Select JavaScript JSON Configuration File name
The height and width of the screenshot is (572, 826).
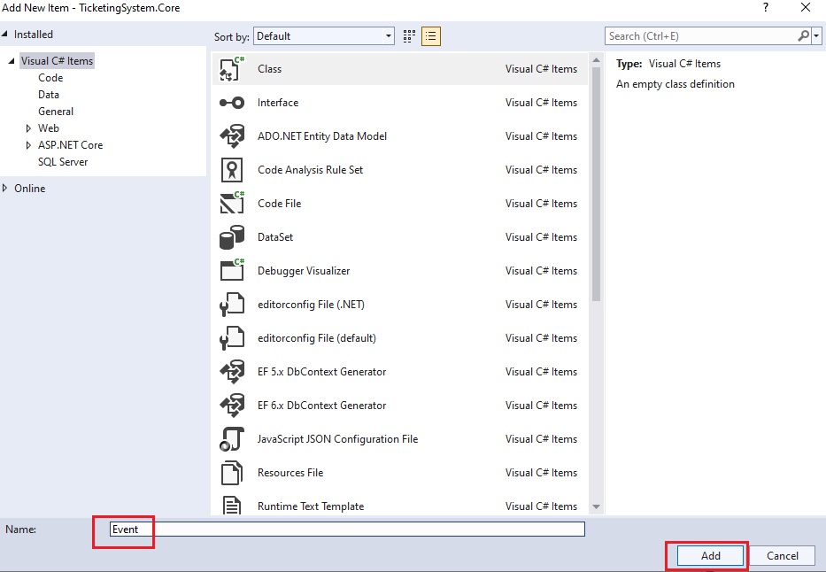tap(337, 439)
